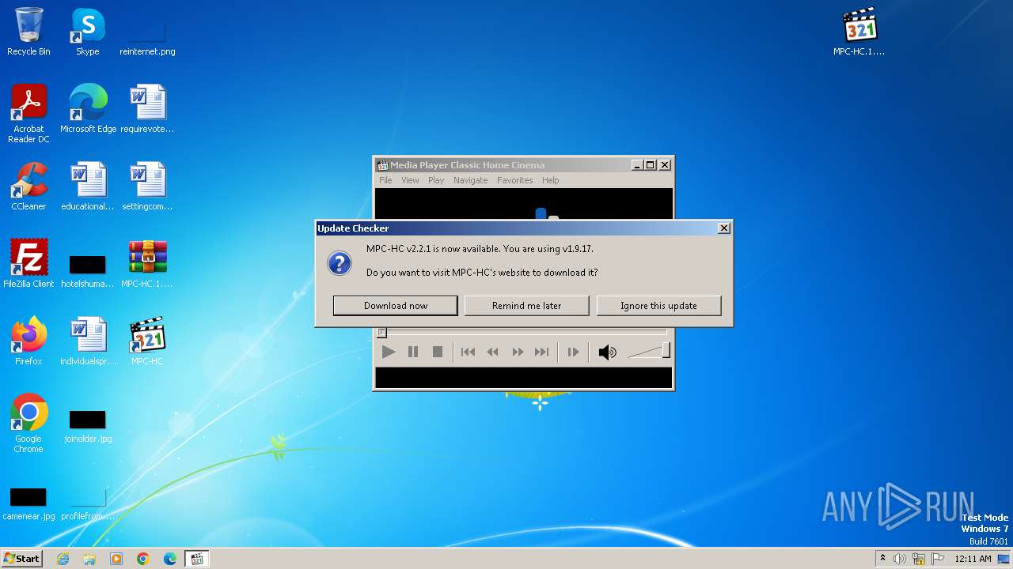Viewport: 1013px width, 569px height.
Task: Open Chrome from the taskbar
Action: point(143,559)
